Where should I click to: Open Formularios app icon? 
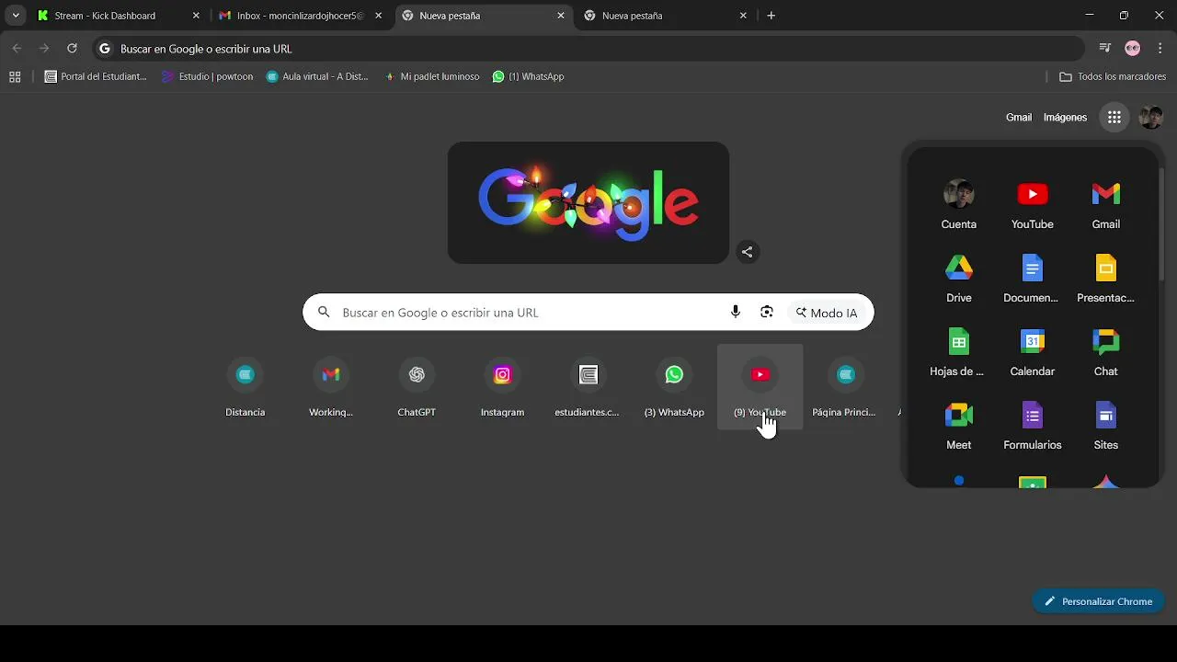coord(1032,426)
